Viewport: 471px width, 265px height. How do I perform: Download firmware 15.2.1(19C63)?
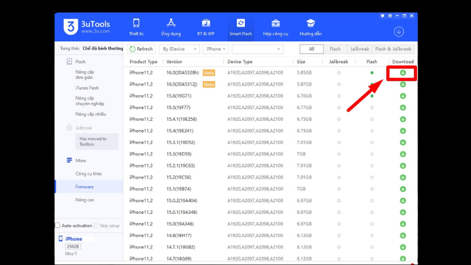pos(403,166)
